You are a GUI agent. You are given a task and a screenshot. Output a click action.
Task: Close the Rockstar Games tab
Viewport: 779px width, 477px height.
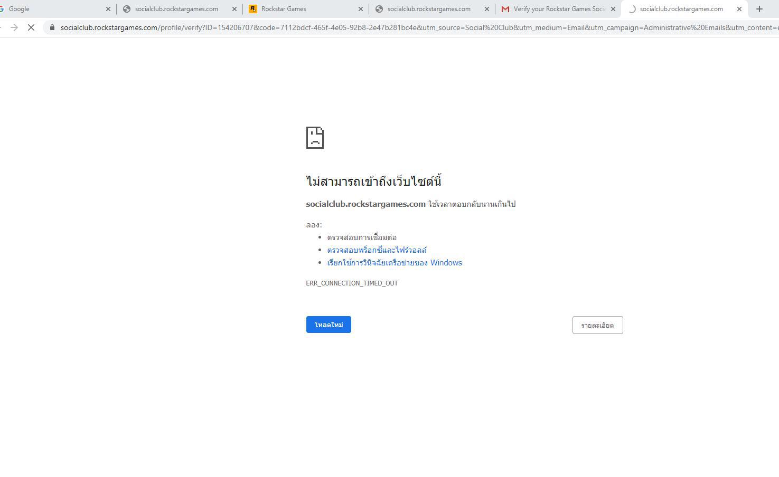point(361,9)
